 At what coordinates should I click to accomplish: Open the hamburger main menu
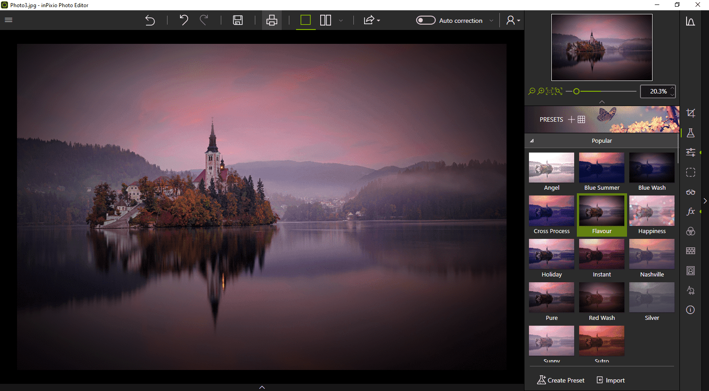click(x=9, y=20)
